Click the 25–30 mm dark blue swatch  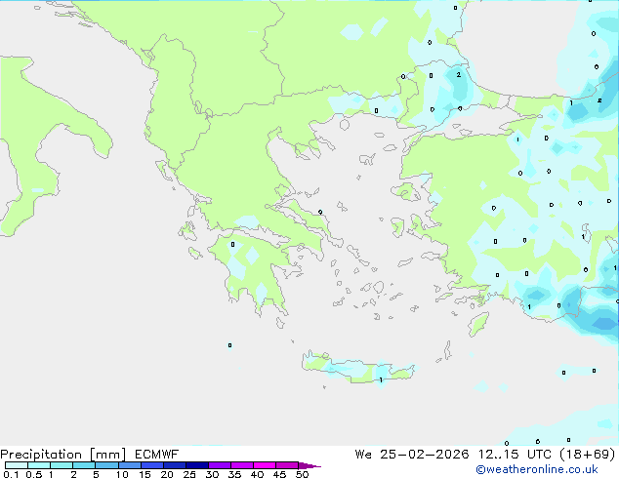click(x=197, y=465)
